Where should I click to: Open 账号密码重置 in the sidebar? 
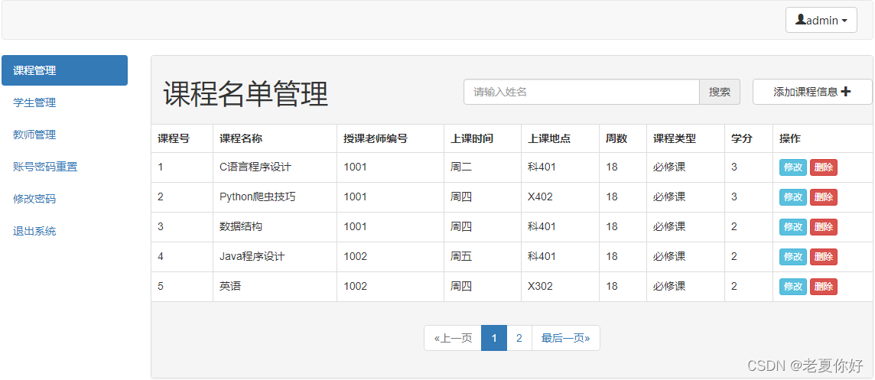point(45,166)
